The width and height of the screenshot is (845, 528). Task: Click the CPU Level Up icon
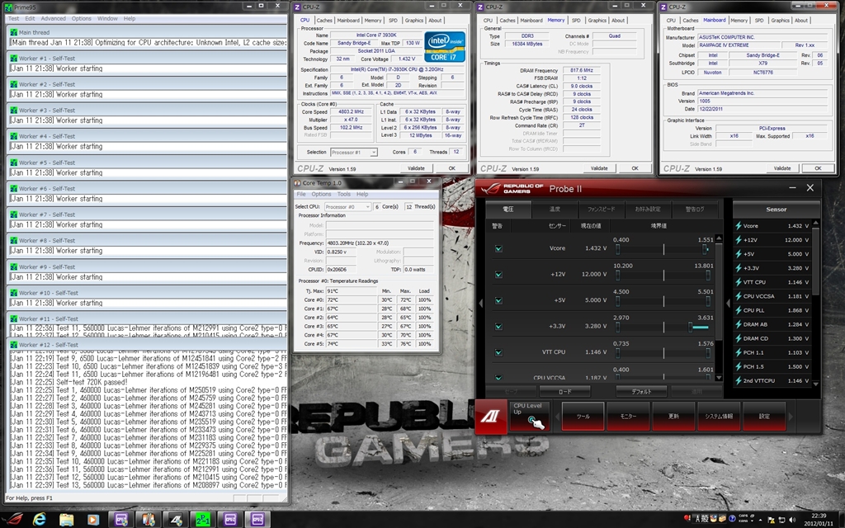(x=536, y=422)
